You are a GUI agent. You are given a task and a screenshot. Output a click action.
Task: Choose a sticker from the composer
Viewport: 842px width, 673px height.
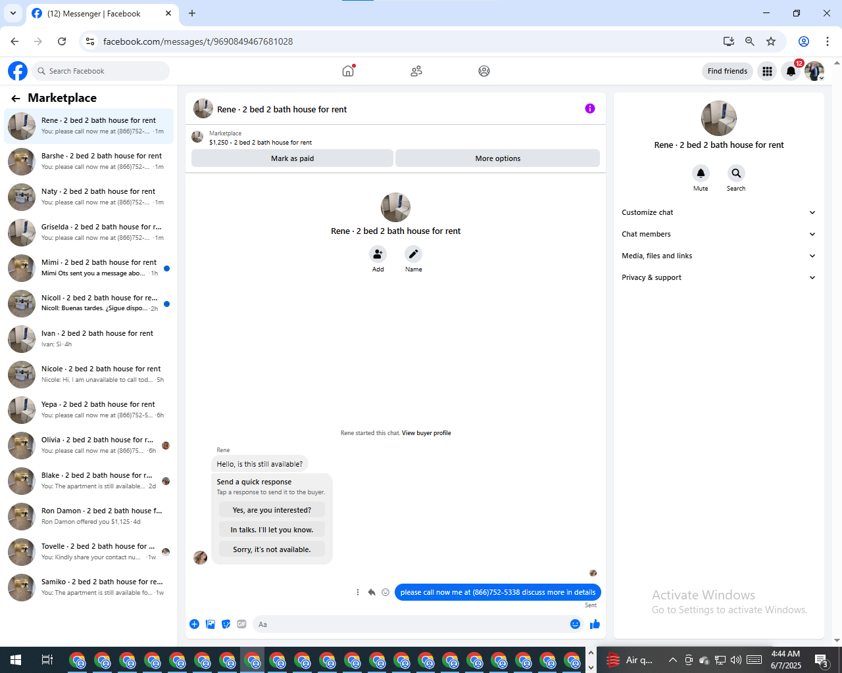point(226,624)
